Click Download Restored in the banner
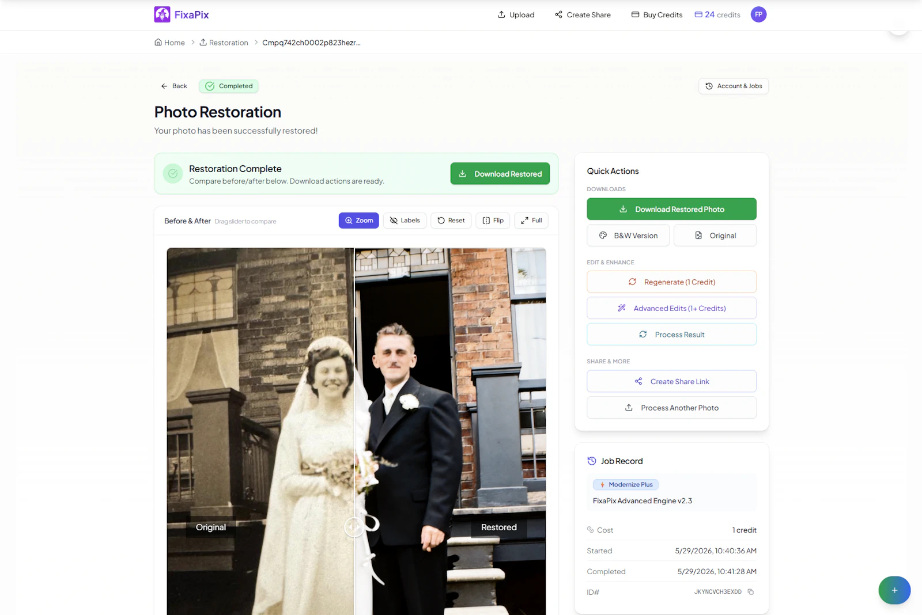This screenshot has width=922, height=615. pos(500,174)
